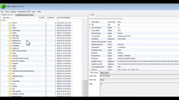
Task: Select the NapServer key
Action: tap(16, 48)
